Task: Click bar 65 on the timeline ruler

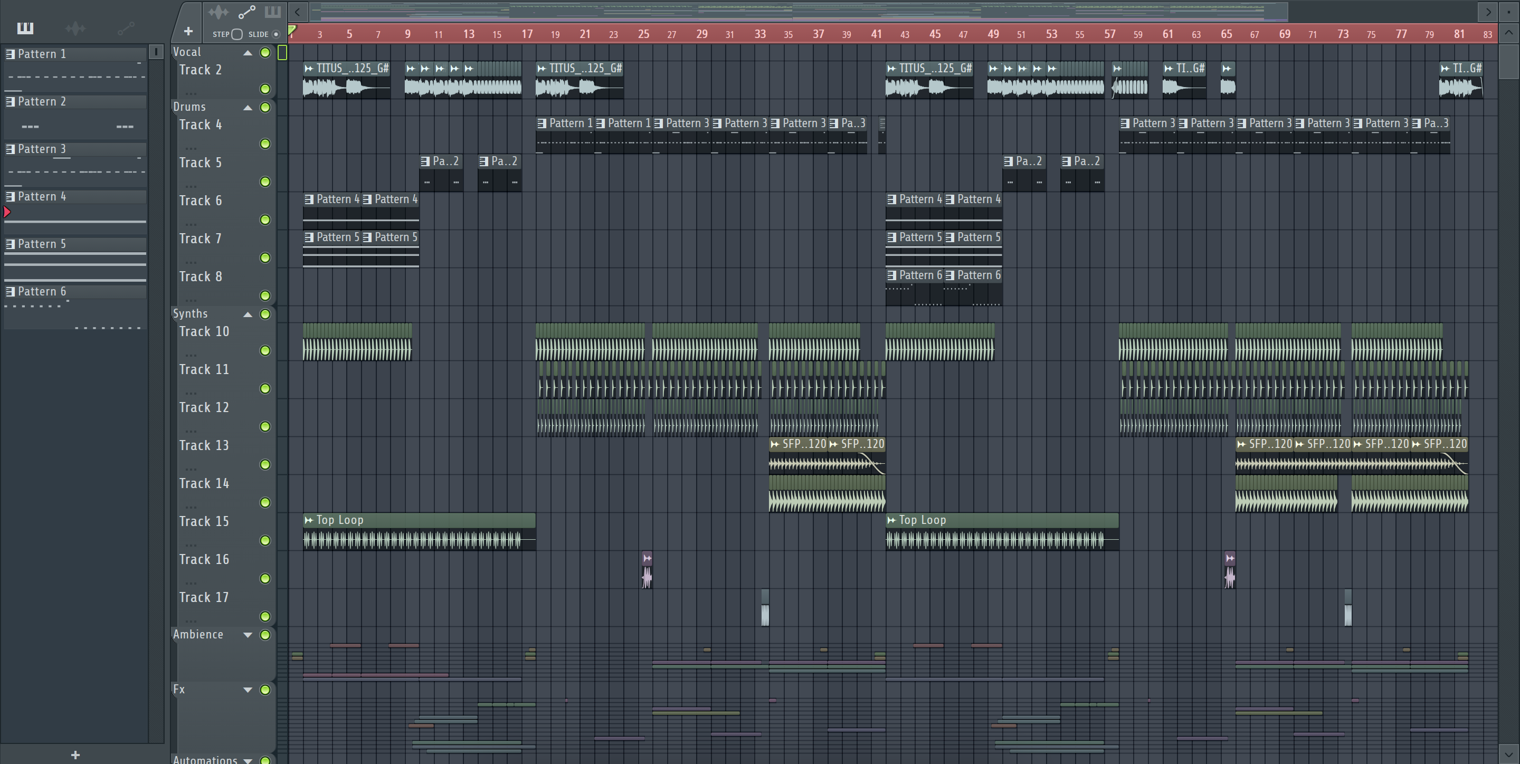Action: click(1226, 34)
